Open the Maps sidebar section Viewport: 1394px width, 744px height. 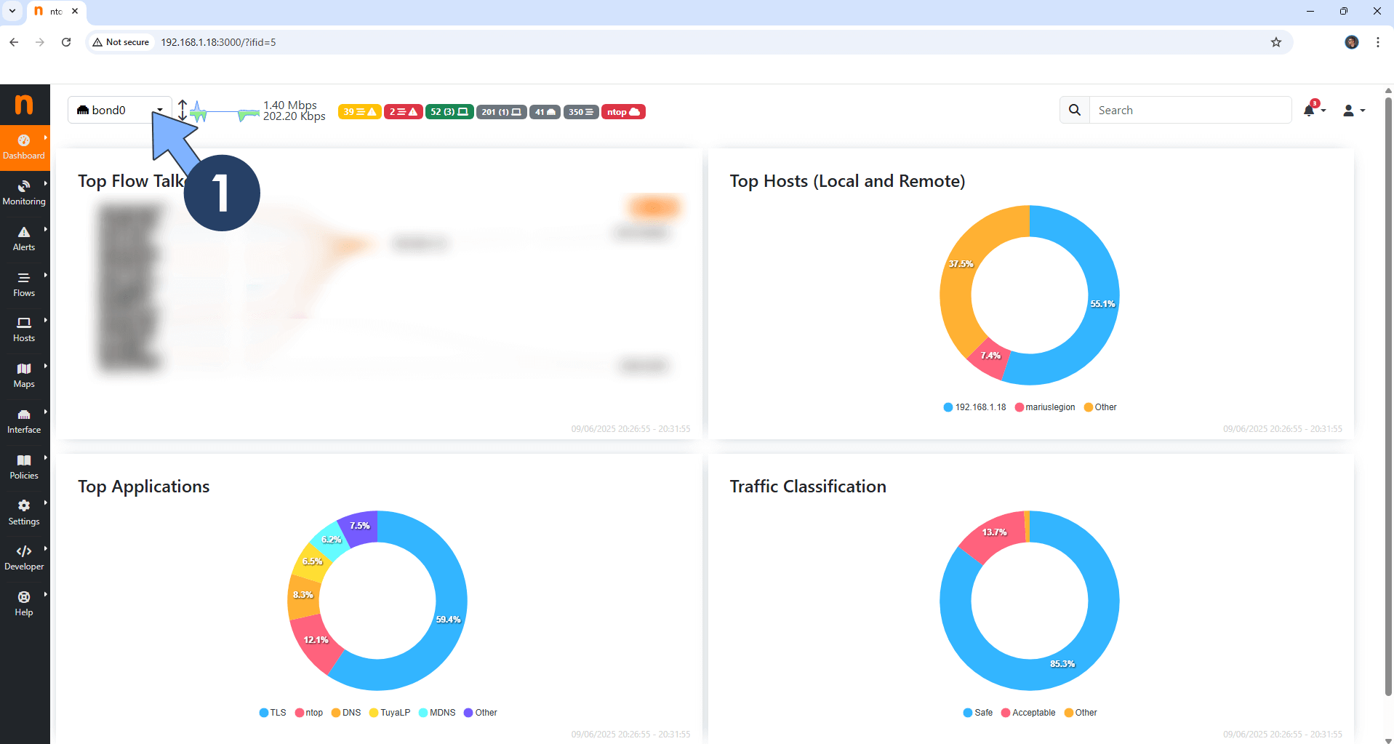pyautogui.click(x=24, y=376)
